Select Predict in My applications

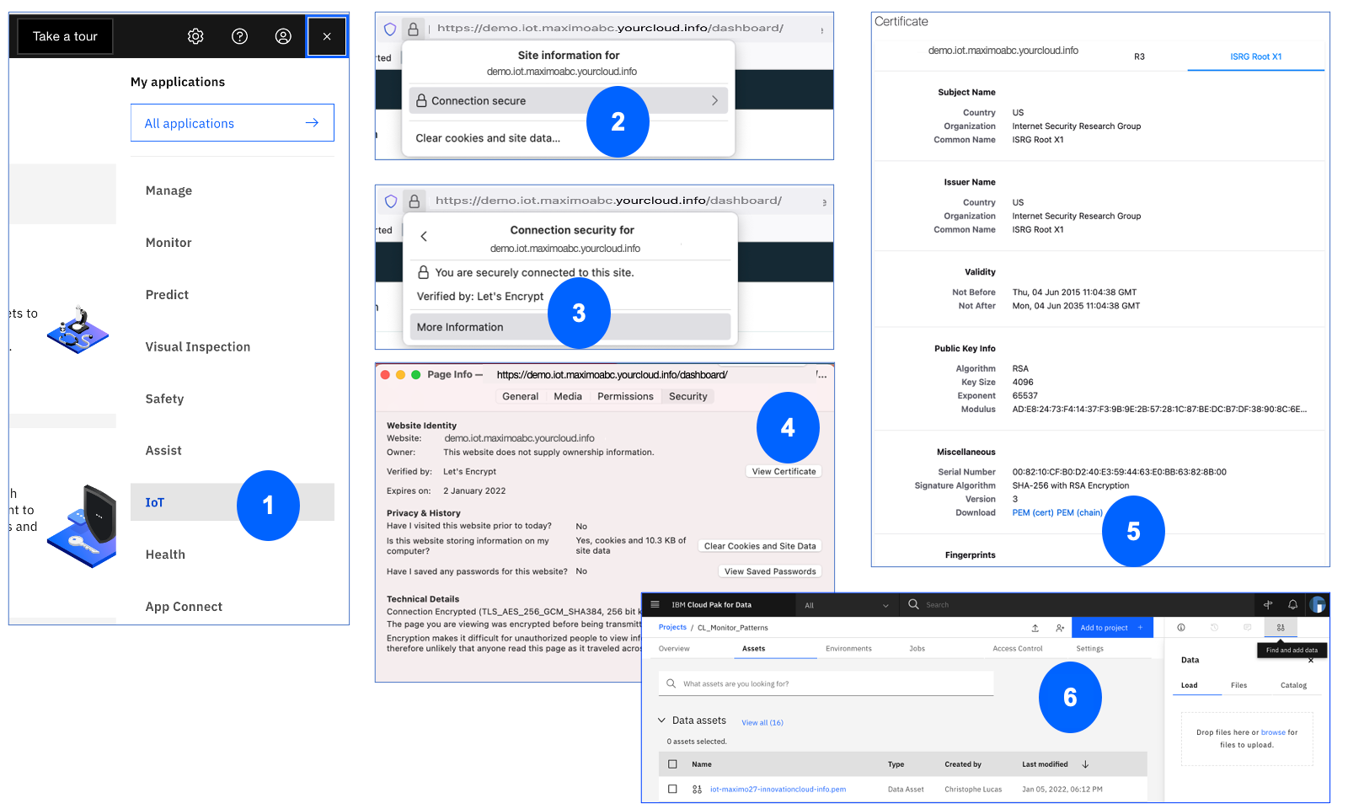coord(167,295)
